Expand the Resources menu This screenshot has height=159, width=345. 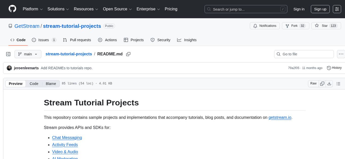click(x=86, y=9)
